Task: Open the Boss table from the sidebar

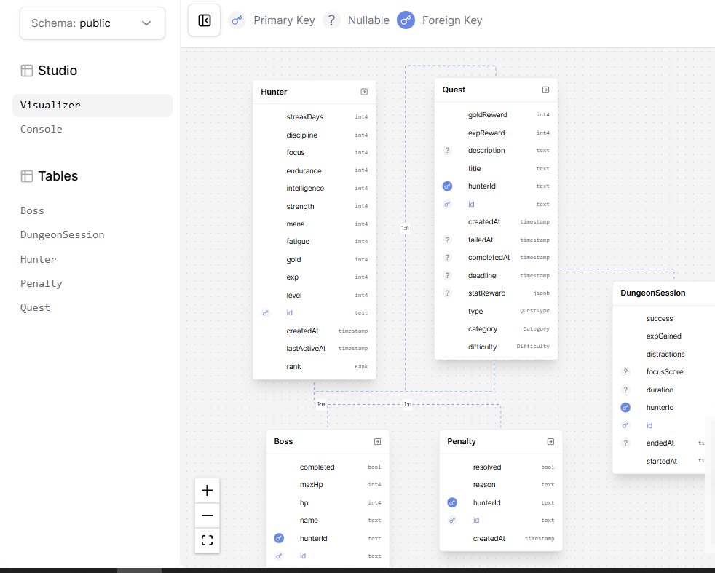Action: (x=32, y=210)
